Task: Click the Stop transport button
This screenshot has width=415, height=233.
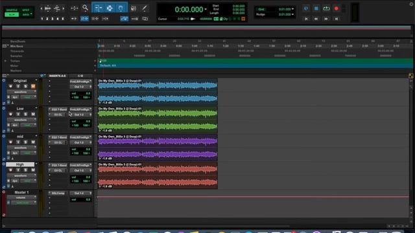Action: [316, 8]
